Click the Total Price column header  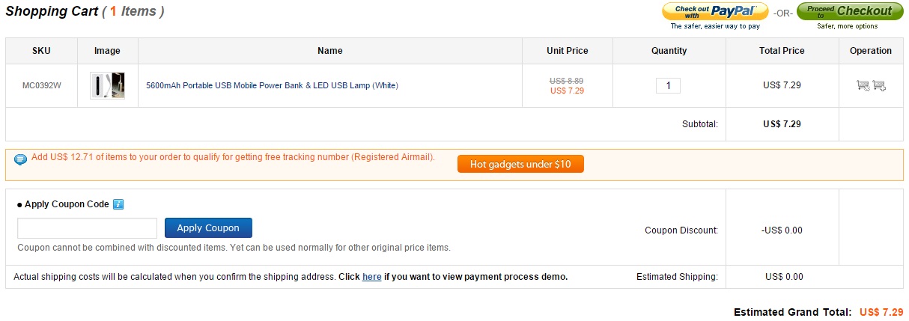tap(782, 51)
